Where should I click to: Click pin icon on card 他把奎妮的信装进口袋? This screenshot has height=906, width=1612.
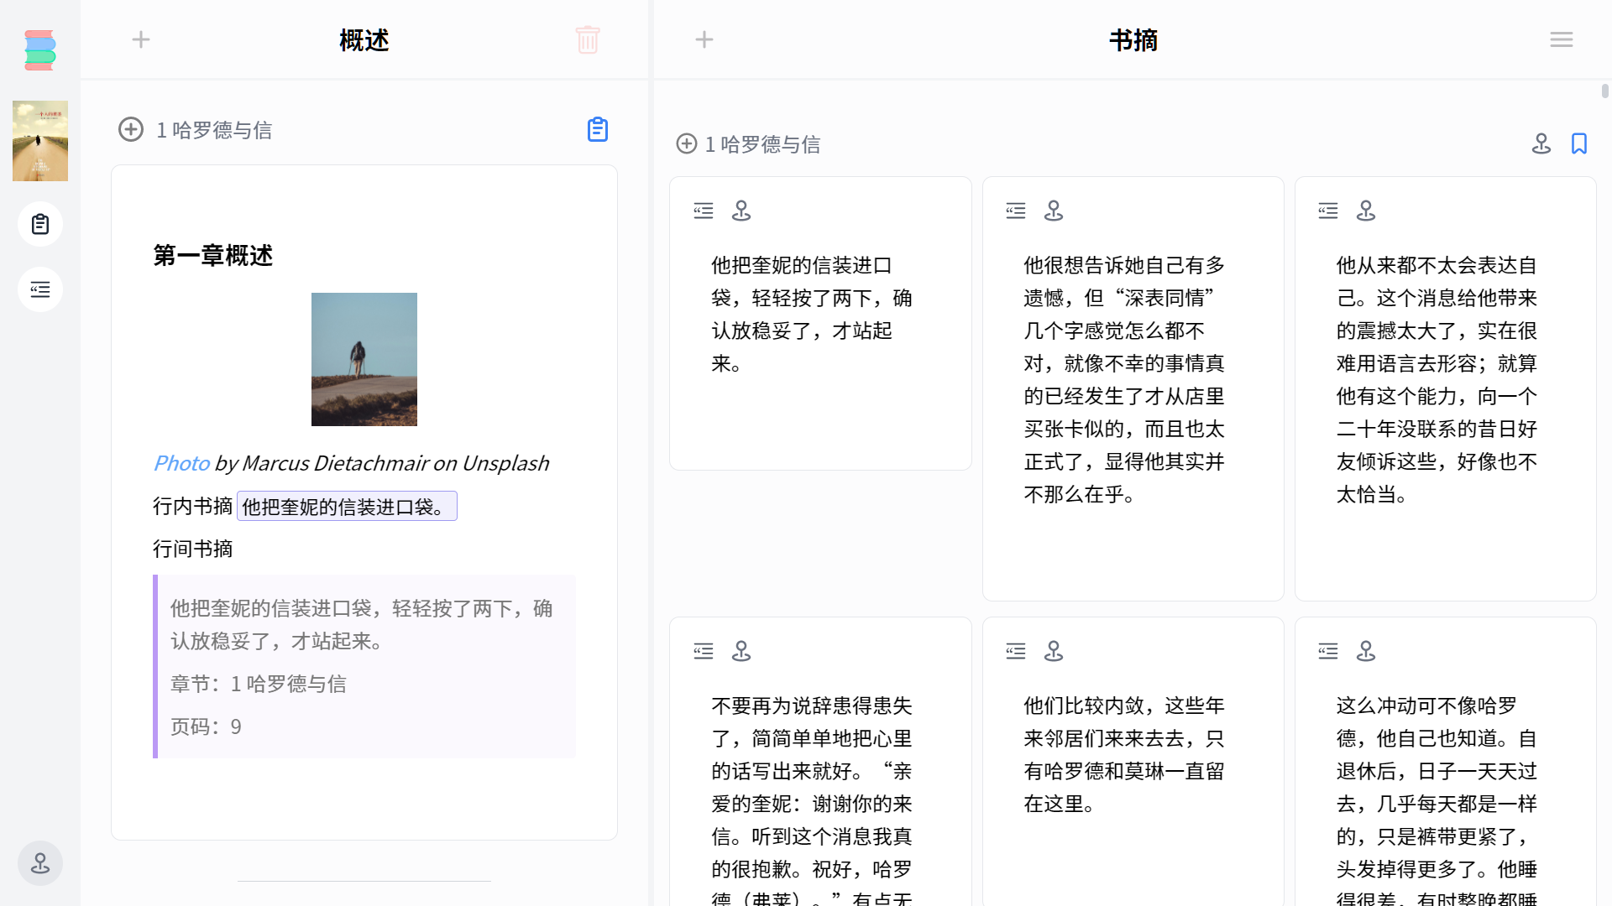click(x=741, y=211)
